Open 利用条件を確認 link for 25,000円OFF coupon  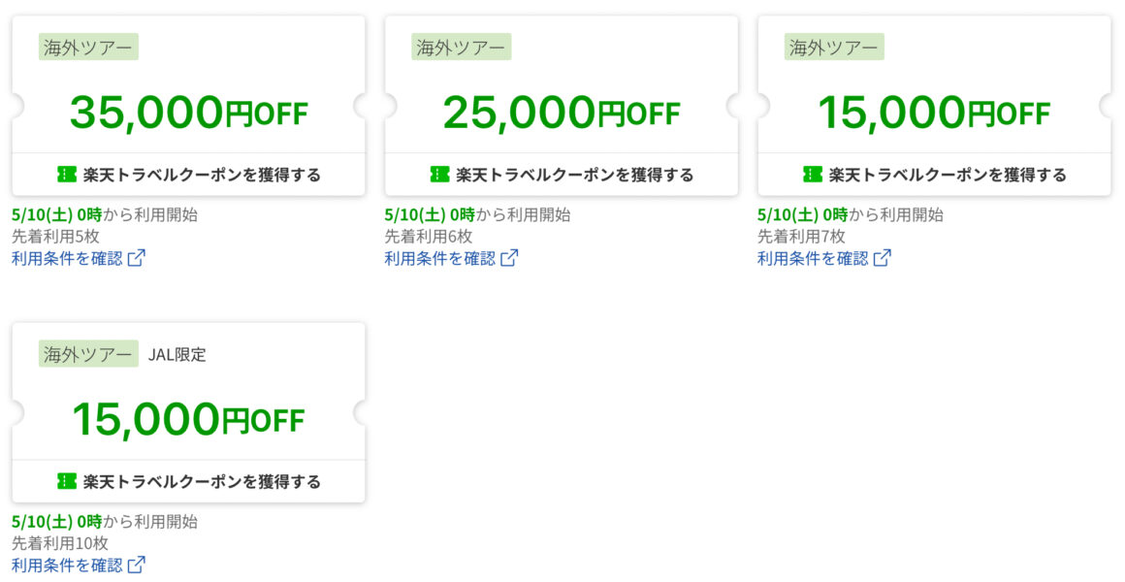pyautogui.click(x=440, y=258)
